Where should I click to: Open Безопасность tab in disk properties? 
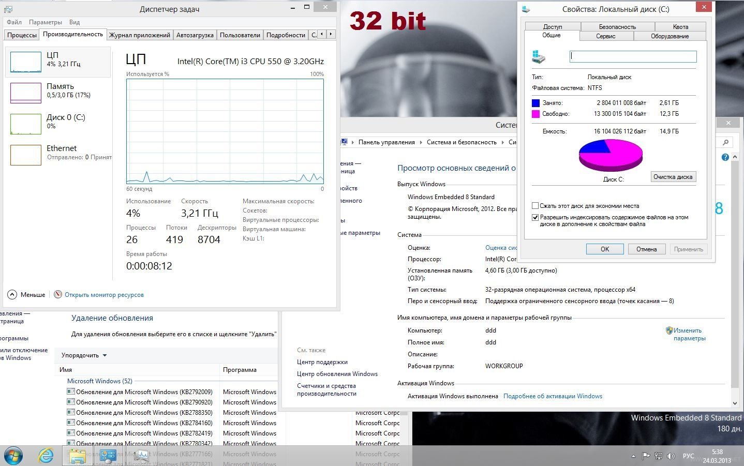pyautogui.click(x=617, y=26)
